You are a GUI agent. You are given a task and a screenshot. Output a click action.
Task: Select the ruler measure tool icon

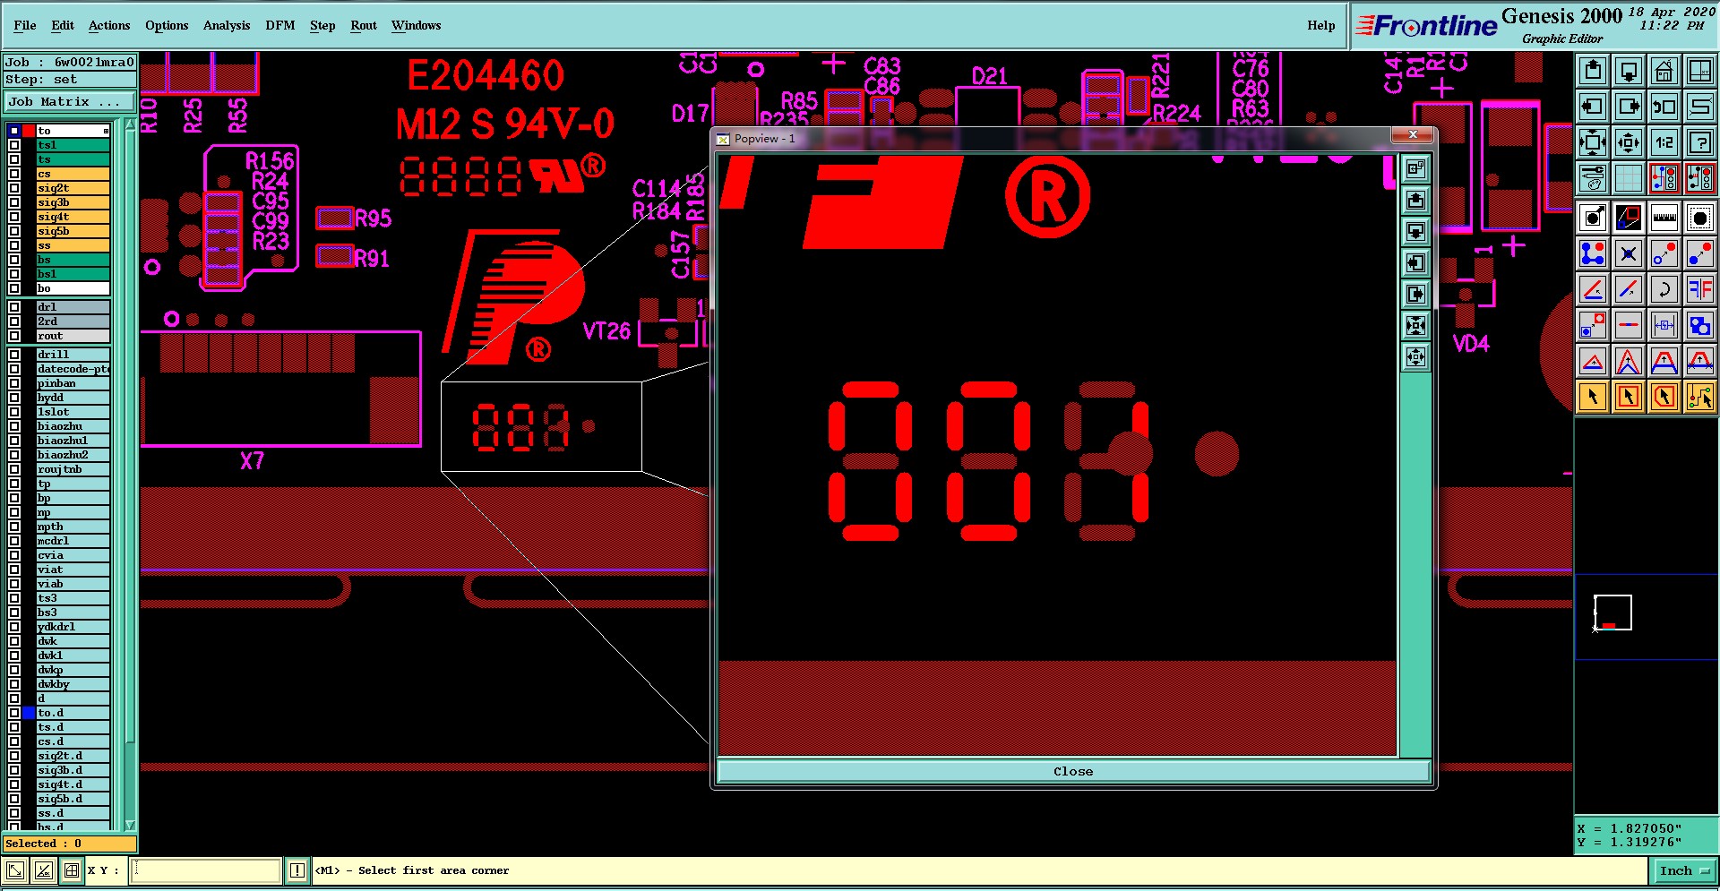pyautogui.click(x=1664, y=218)
